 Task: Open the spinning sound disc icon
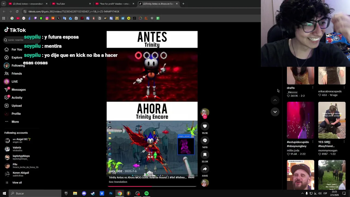pyautogui.click(x=205, y=183)
